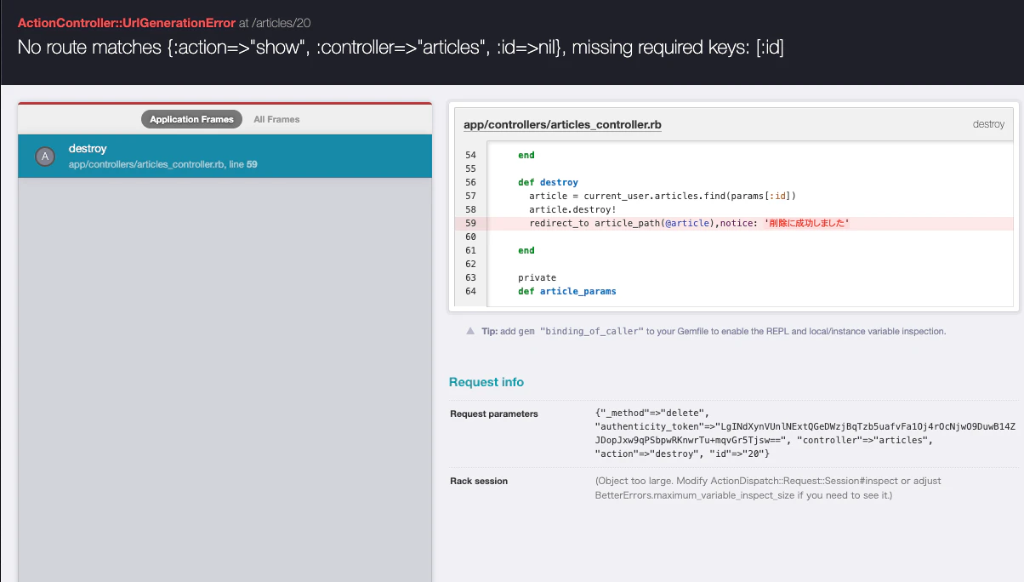Click the circular A frame icon
This screenshot has height=582, width=1024.
(x=45, y=156)
